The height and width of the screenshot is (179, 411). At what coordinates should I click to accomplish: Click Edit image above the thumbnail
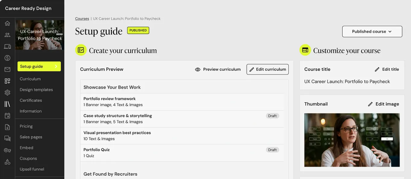pyautogui.click(x=383, y=104)
